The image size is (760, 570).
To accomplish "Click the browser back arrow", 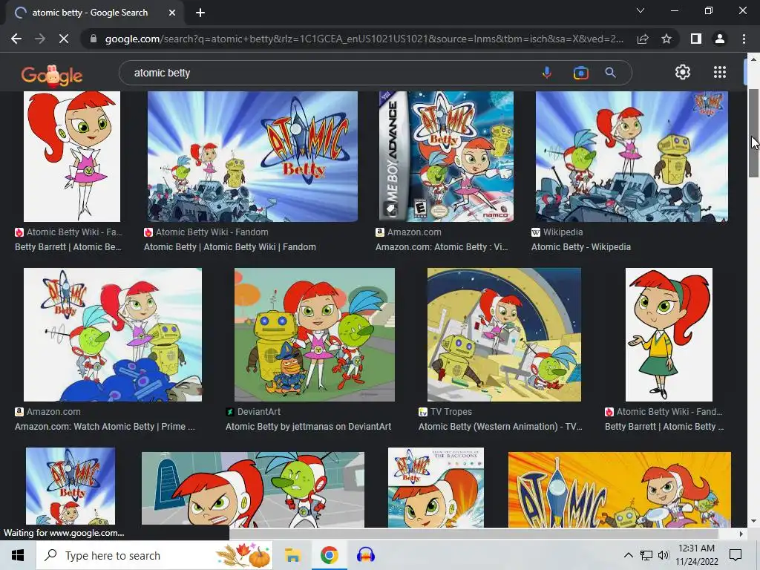I will pos(16,39).
